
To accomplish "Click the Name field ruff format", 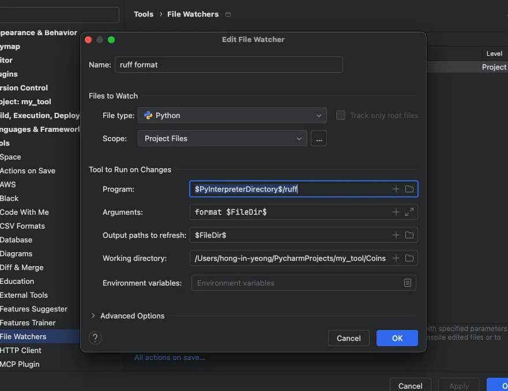I will (x=229, y=64).
